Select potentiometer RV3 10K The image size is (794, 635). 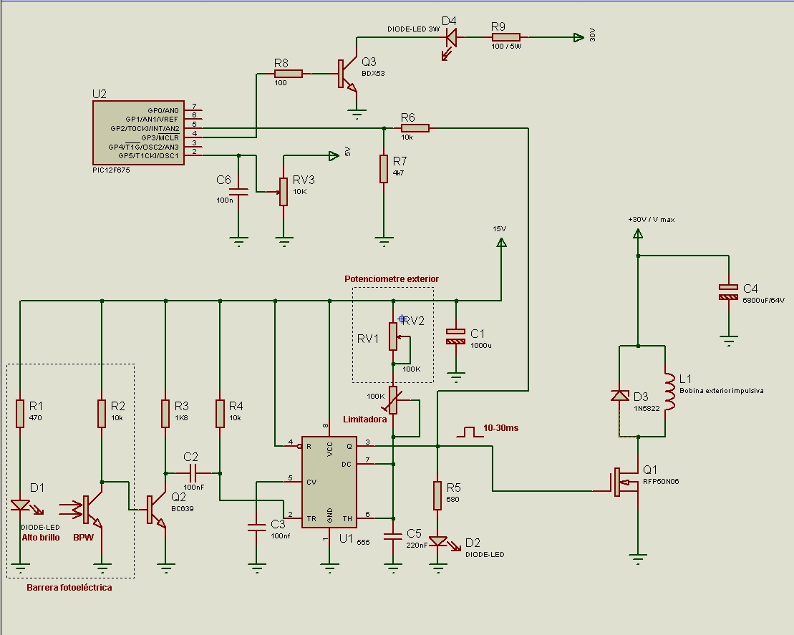coord(283,191)
